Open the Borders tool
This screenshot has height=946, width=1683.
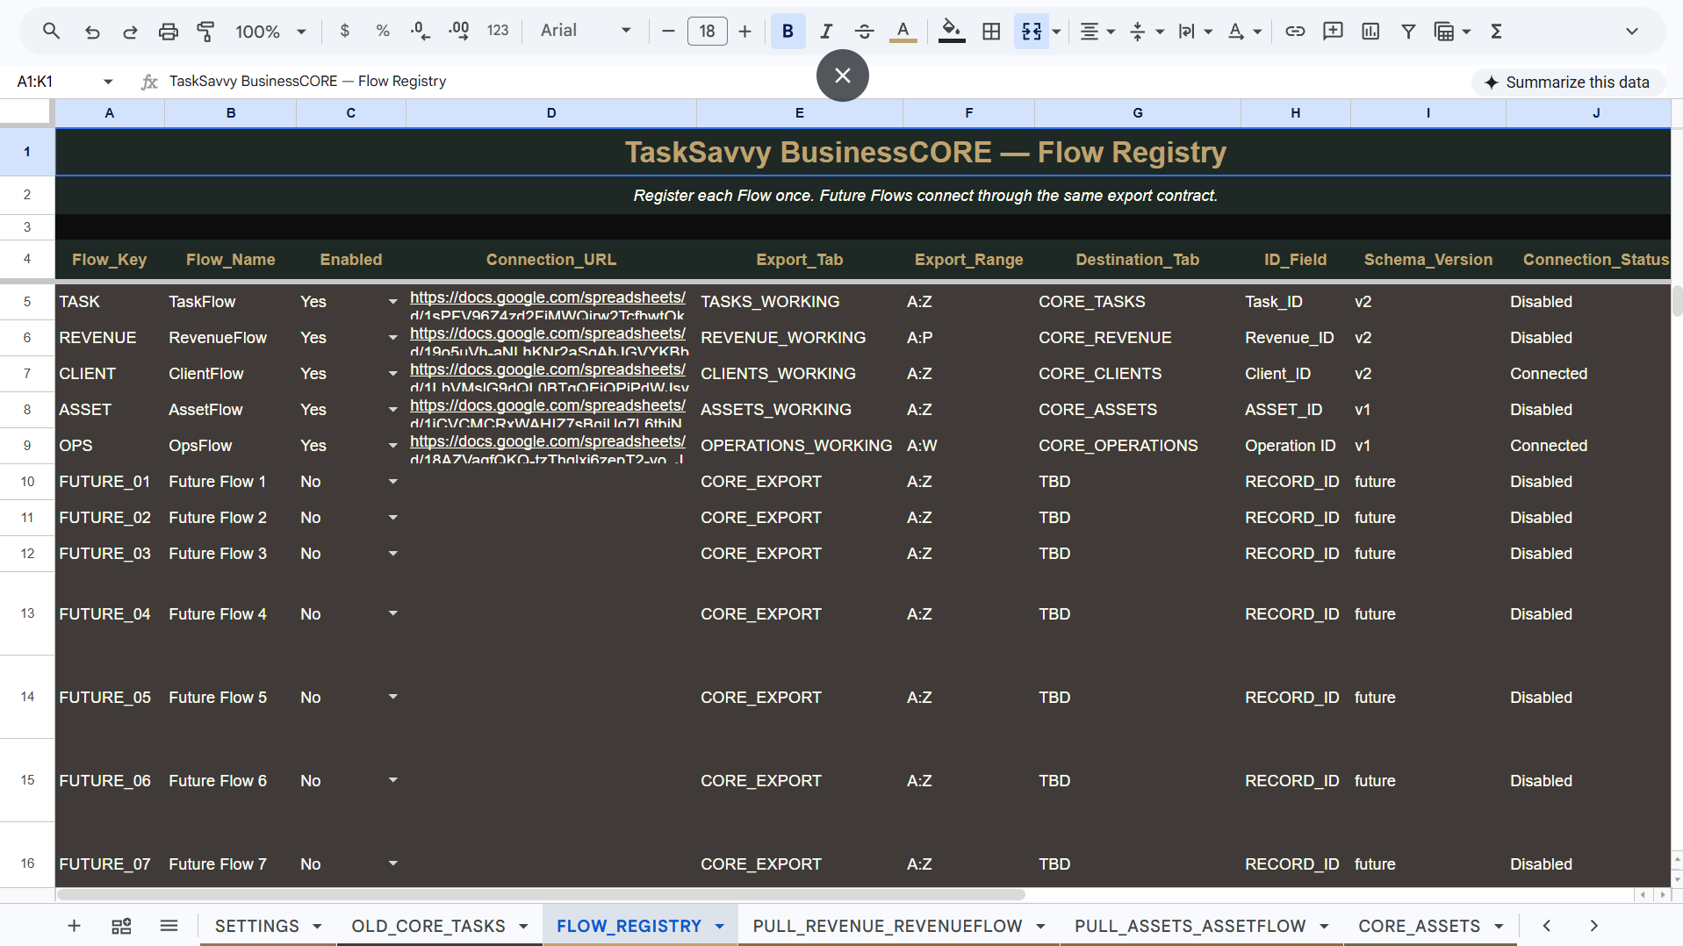click(x=991, y=32)
